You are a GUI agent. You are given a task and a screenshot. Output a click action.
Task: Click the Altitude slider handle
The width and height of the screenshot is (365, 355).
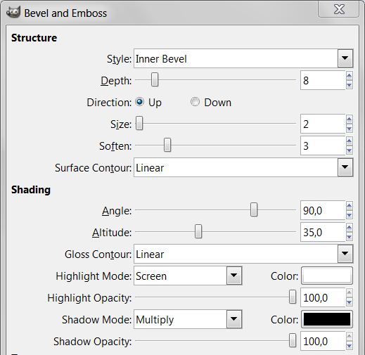[x=198, y=231]
